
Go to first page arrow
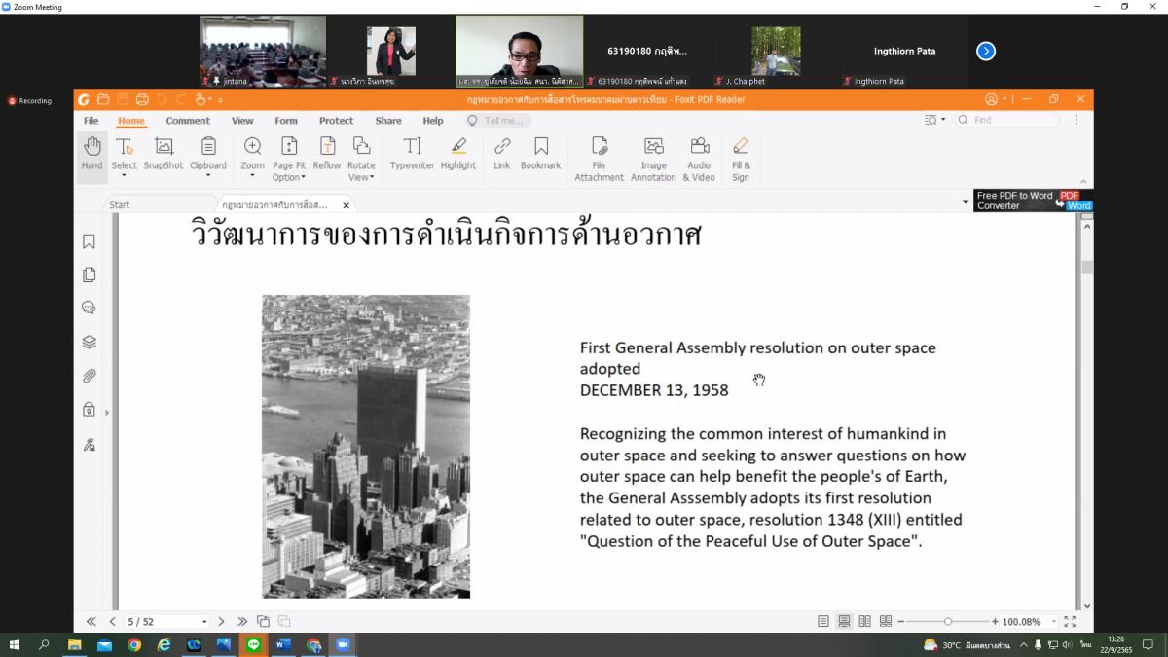pos(91,621)
